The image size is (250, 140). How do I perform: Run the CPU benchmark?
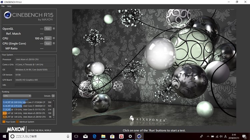tap(48, 38)
